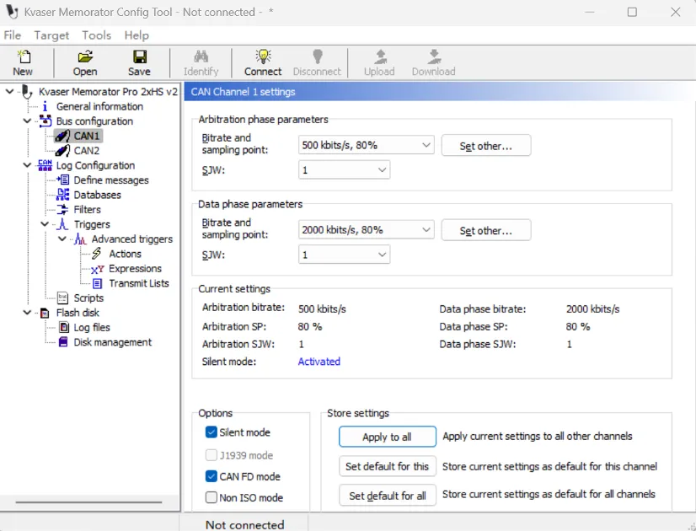Click the Filters icon

[62, 210]
